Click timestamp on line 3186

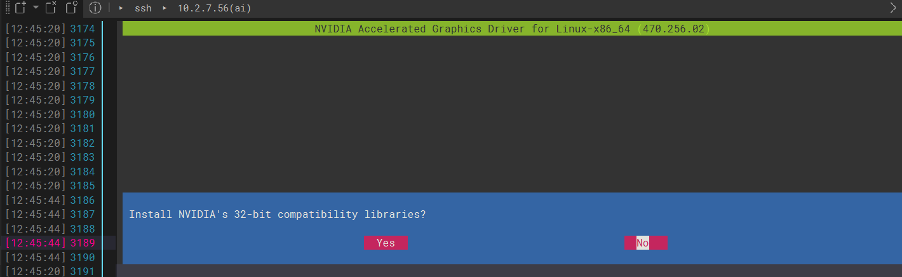click(36, 200)
